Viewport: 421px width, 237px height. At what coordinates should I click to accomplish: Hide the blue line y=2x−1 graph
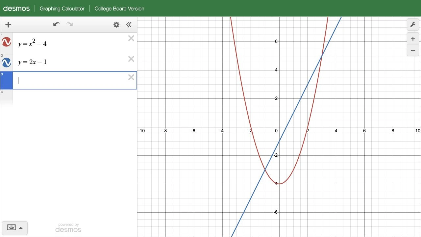pos(6,62)
